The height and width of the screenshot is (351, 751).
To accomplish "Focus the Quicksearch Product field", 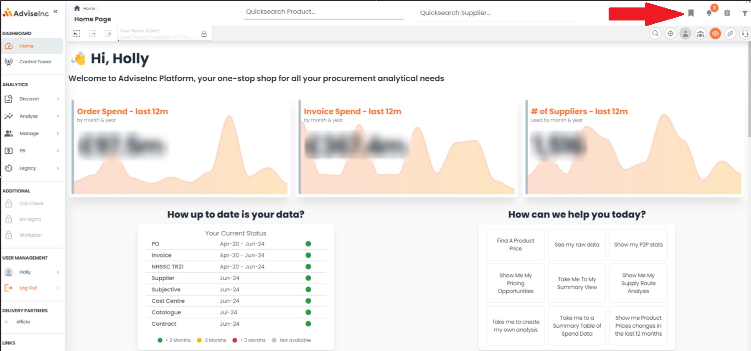I will pyautogui.click(x=323, y=12).
